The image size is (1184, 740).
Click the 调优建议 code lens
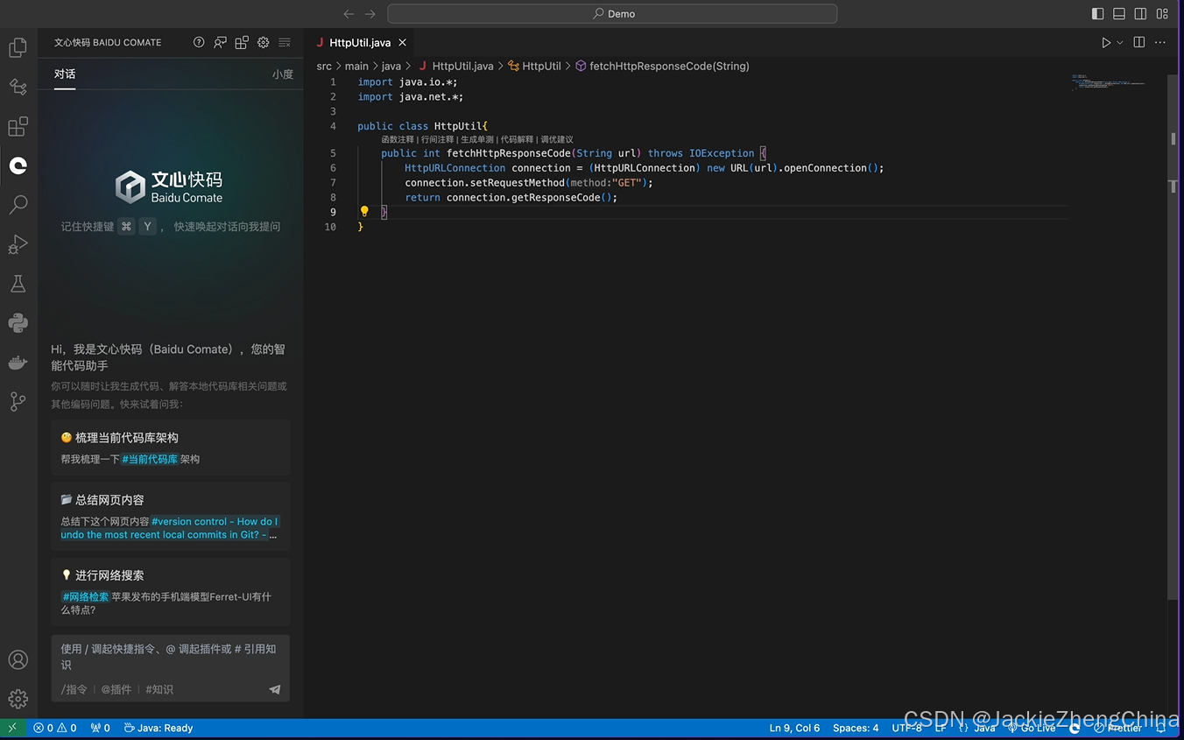[x=557, y=139]
